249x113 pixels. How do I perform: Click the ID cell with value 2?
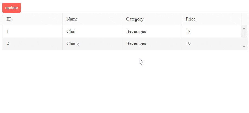[x=32, y=43]
